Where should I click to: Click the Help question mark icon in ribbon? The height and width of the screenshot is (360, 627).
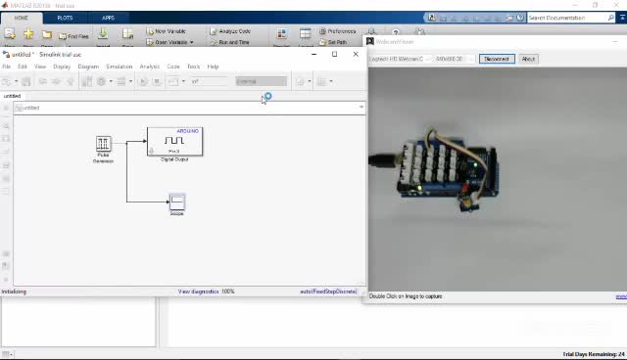click(395, 32)
